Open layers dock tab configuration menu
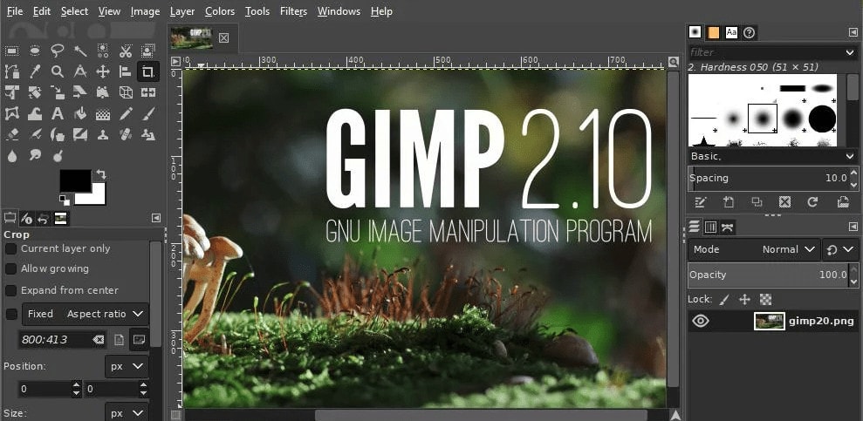The width and height of the screenshot is (863, 421). coord(853,227)
